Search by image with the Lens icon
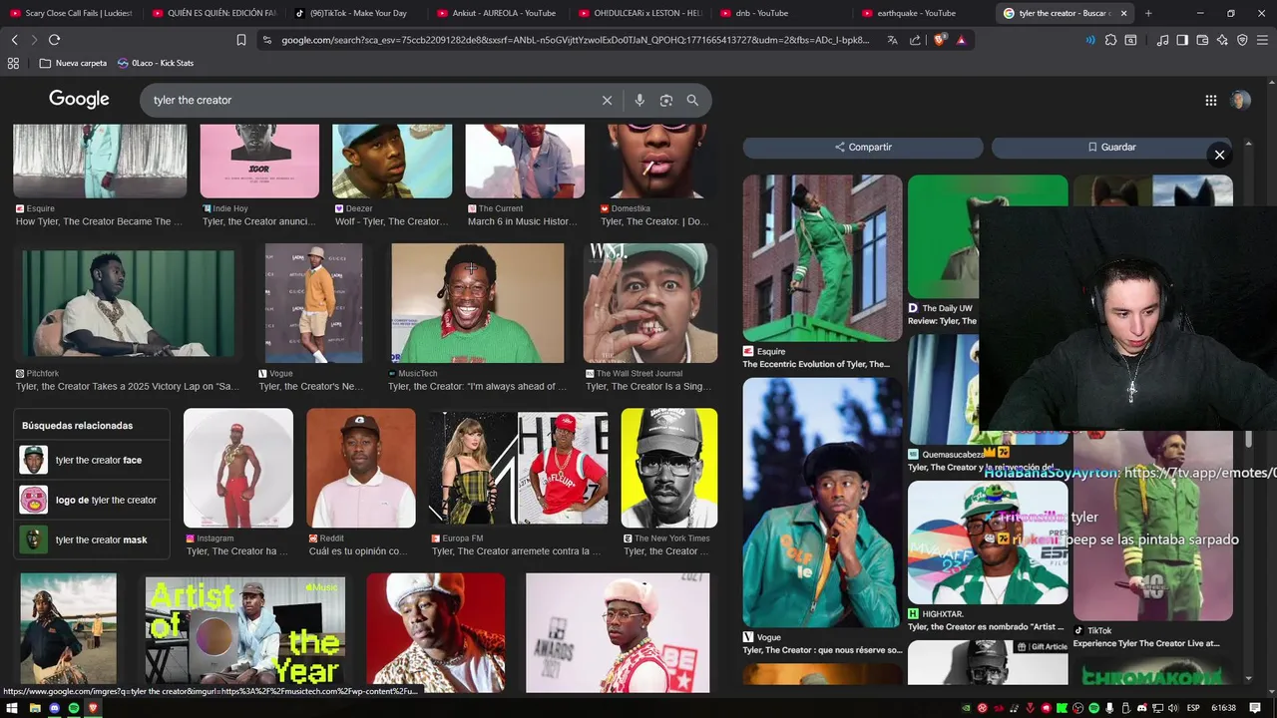 [666, 100]
